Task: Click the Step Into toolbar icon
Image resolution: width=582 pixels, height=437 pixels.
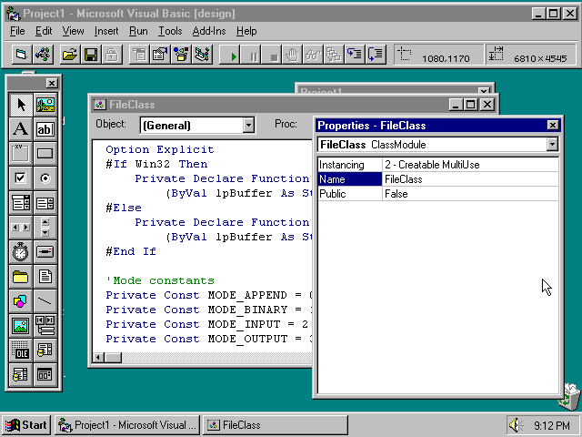Action: [354, 56]
